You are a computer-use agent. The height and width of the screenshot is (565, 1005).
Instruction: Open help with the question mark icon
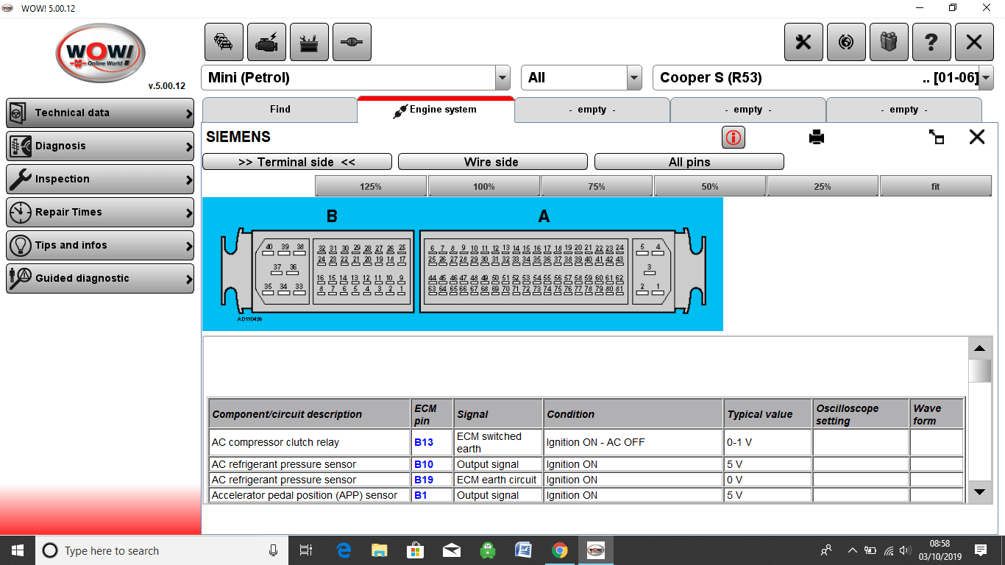coord(931,42)
